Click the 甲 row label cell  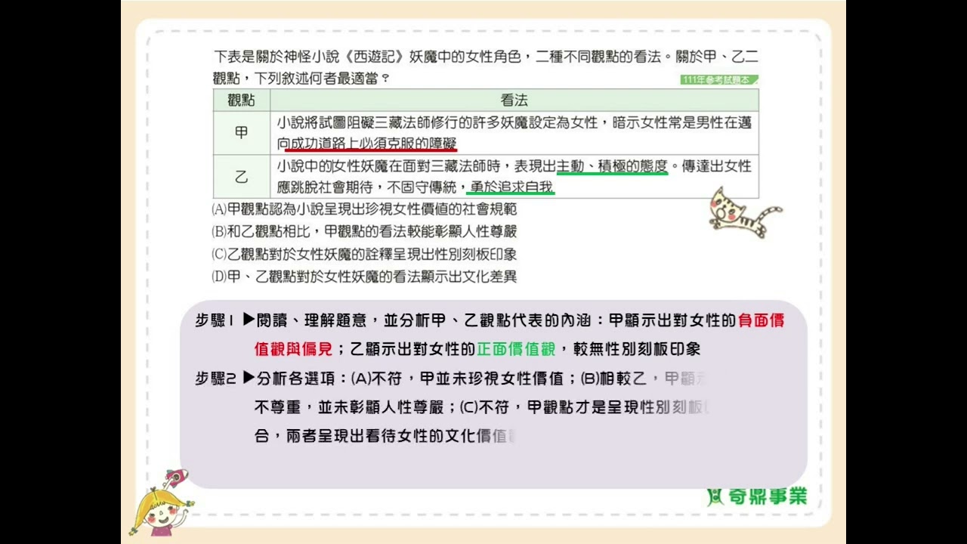(x=241, y=133)
